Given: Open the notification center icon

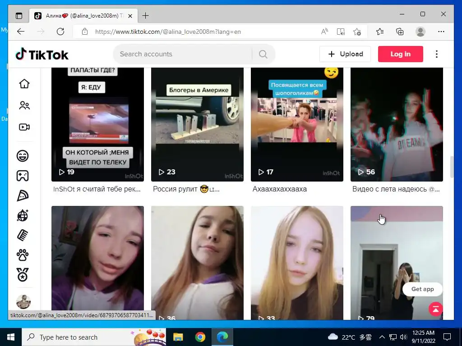Looking at the screenshot, I should point(447,337).
